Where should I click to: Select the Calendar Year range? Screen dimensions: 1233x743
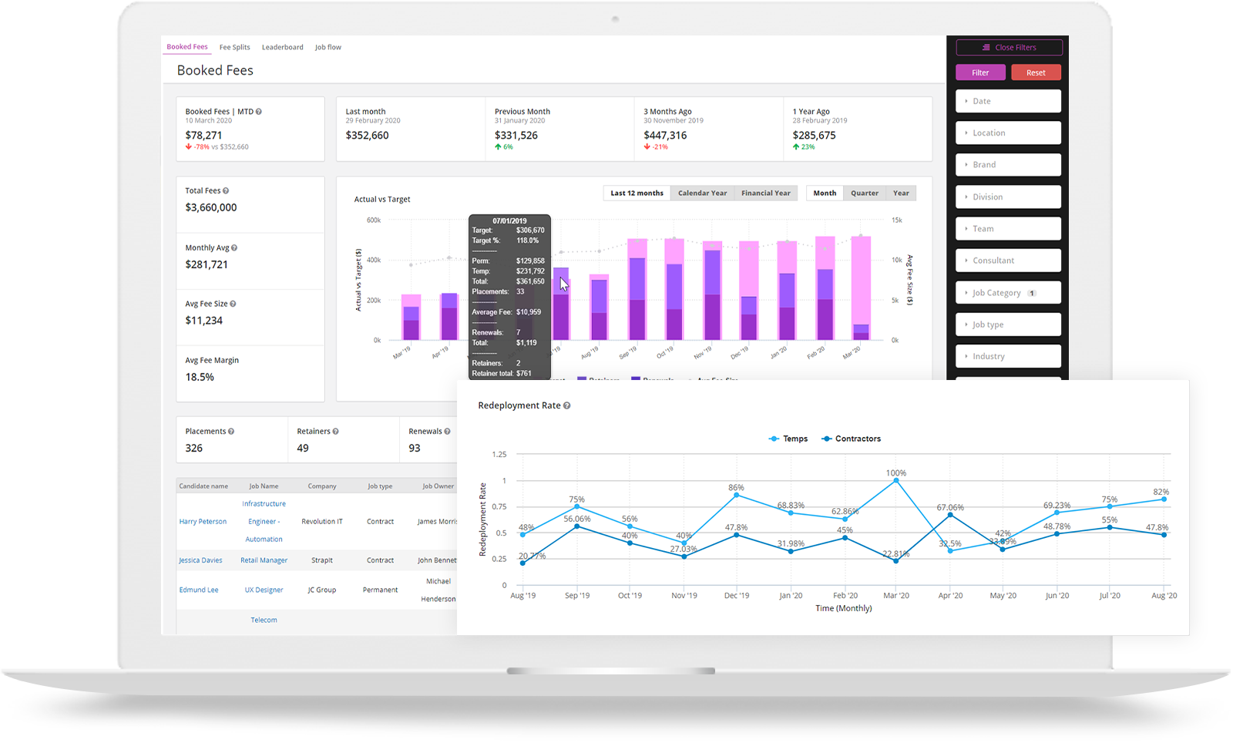tap(702, 193)
